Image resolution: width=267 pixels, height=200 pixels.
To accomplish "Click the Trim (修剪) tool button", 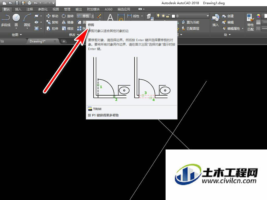I will click(x=84, y=16).
